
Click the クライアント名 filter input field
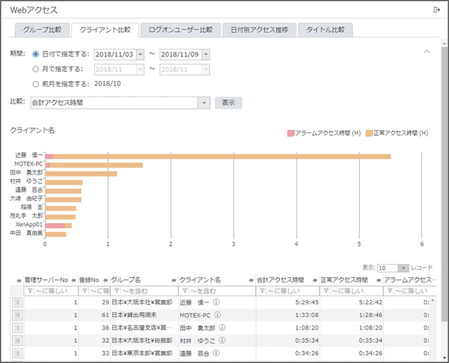[217, 291]
